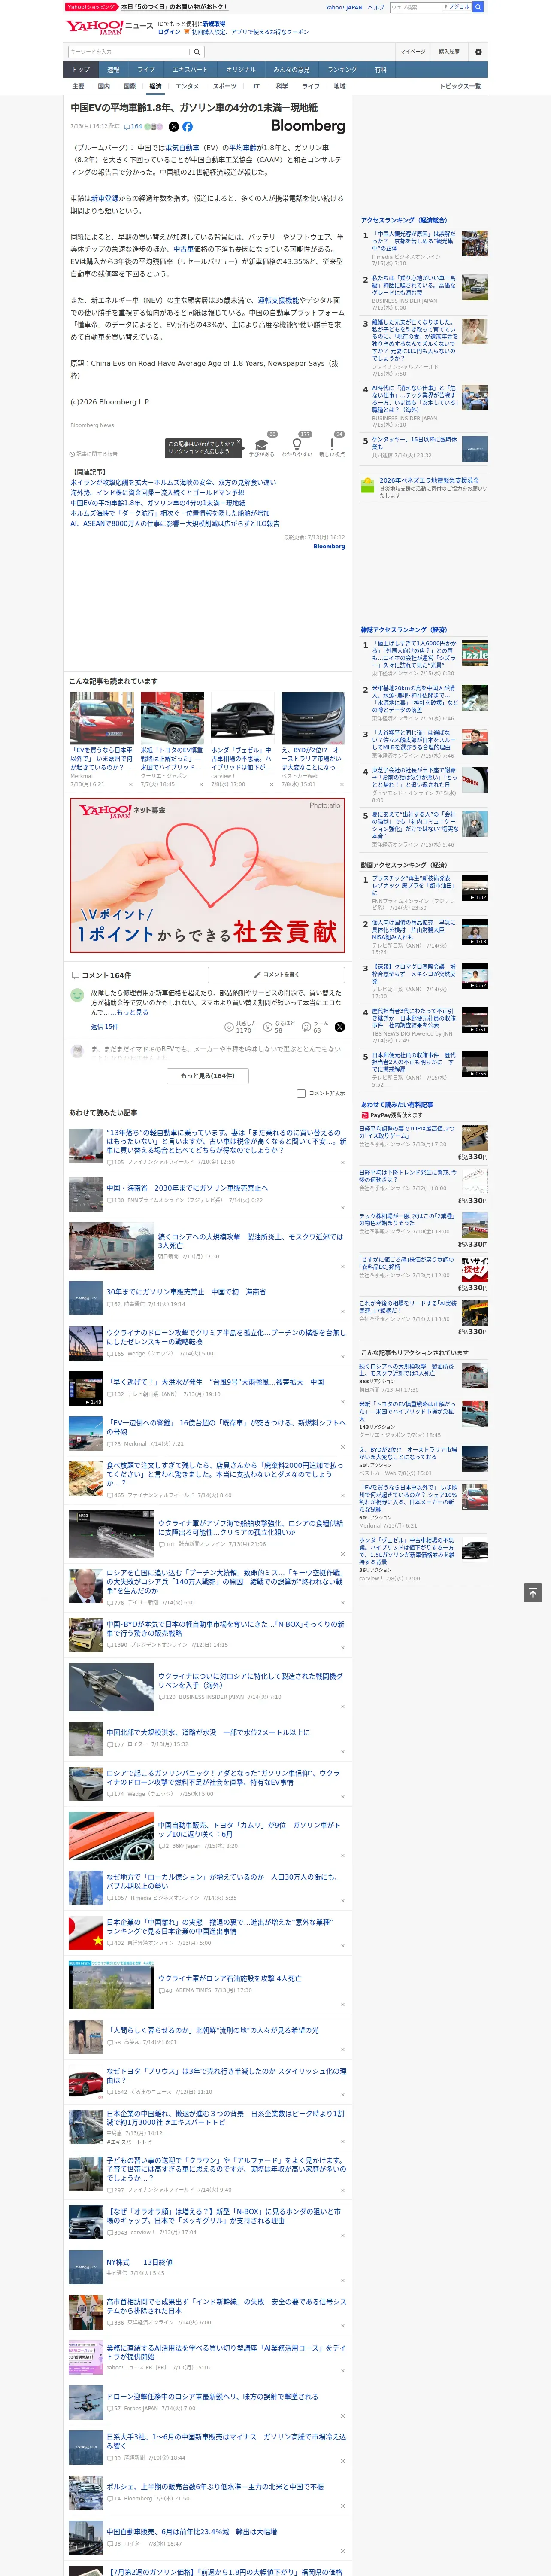Image resolution: width=551 pixels, height=2576 pixels.
Task: Open ranking item ケンタッキー、15日以降に臨時休業も
Action: tap(414, 443)
